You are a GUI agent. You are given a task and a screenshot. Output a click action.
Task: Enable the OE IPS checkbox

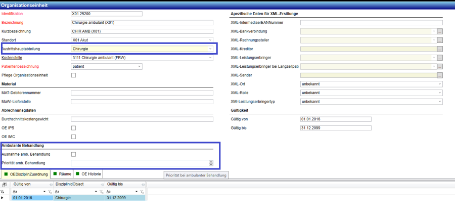(73, 128)
